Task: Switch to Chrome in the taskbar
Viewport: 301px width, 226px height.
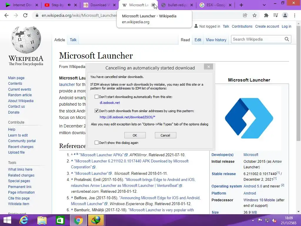Action: [x=78, y=220]
